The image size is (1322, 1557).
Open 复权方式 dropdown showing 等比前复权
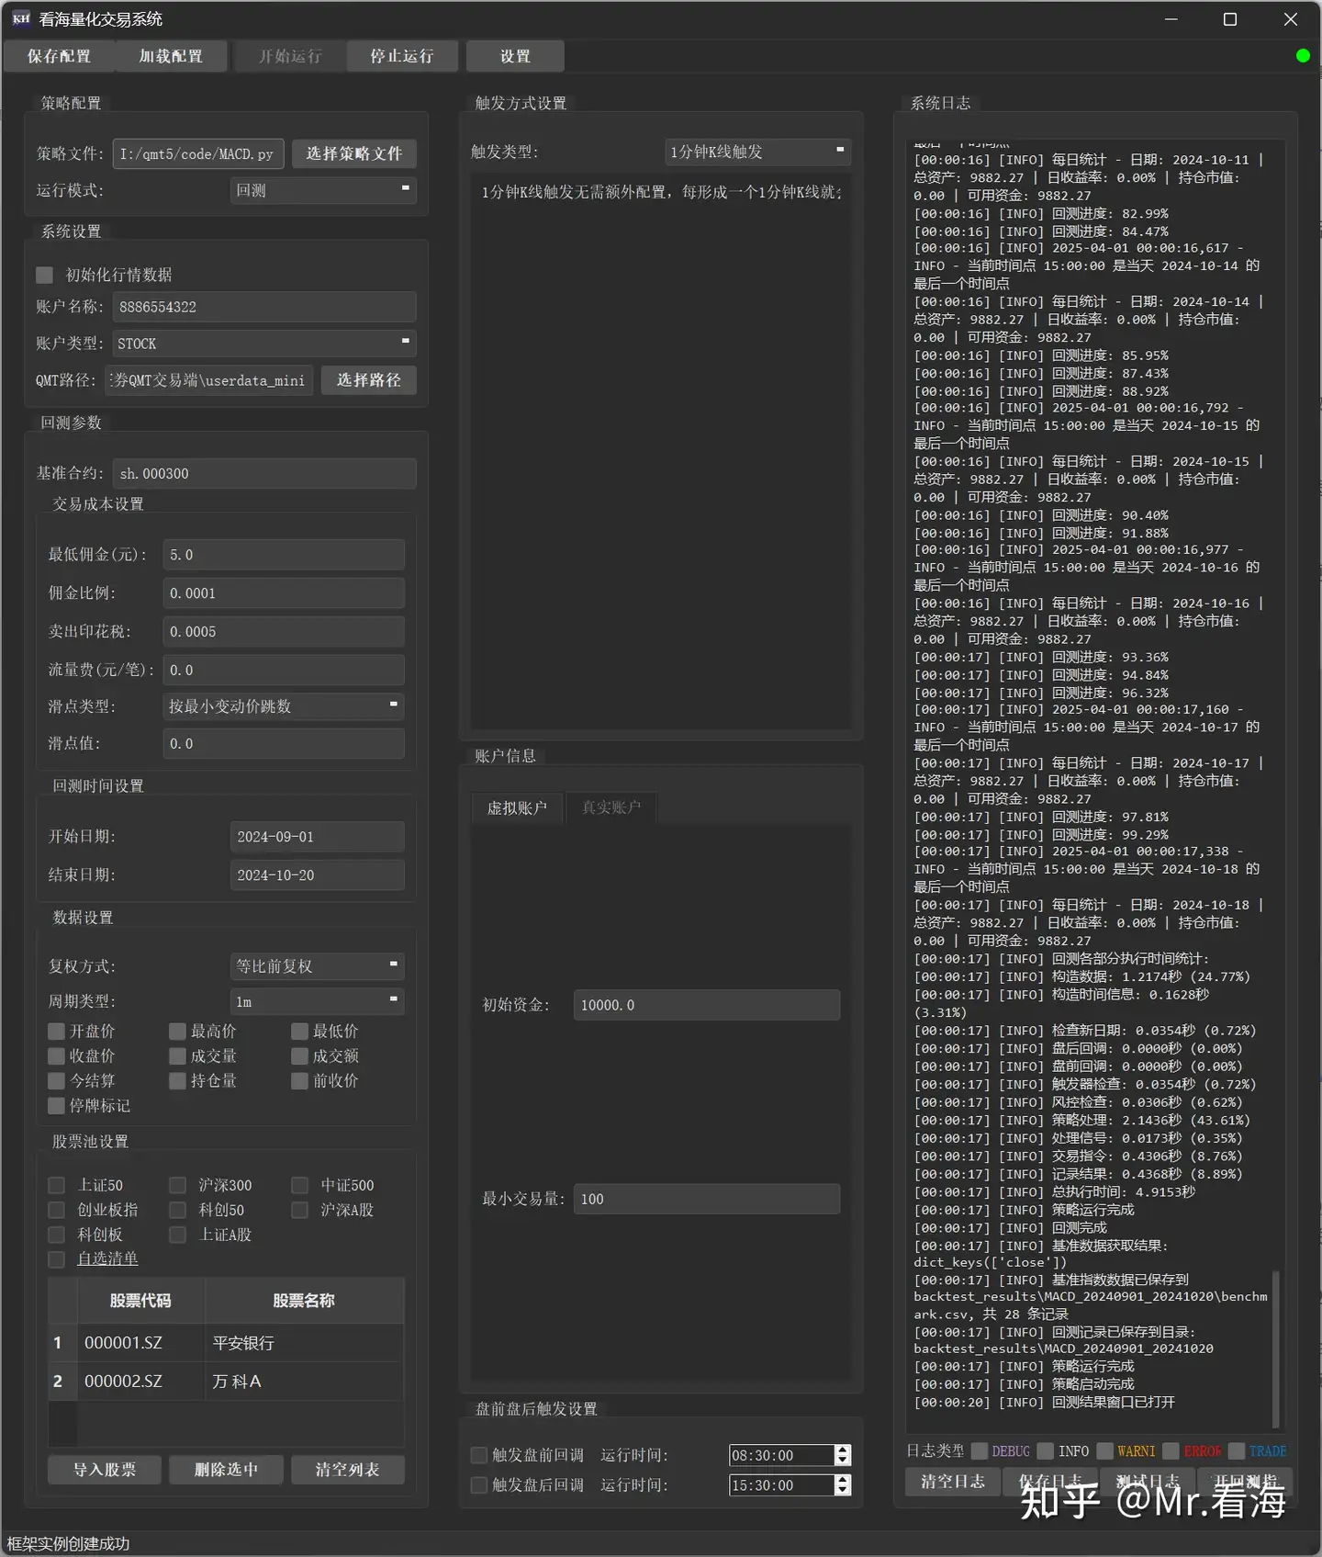[x=318, y=966]
